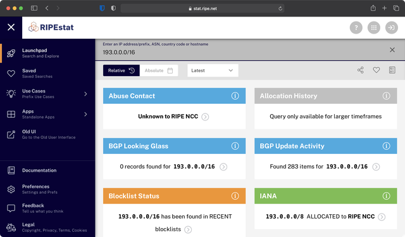405x237 pixels.
Task: Show info for Abuse Contact widget
Action: coord(235,96)
